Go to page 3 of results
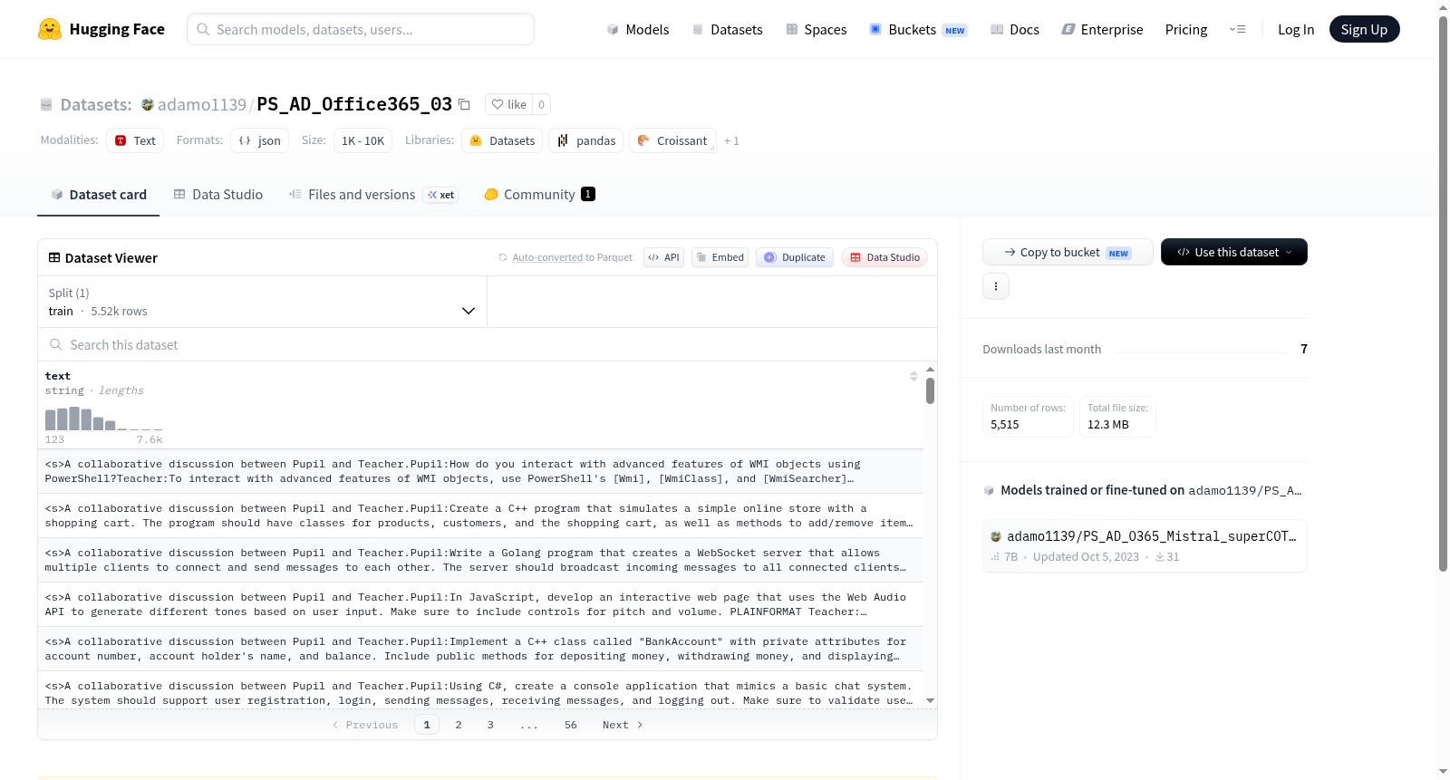The image size is (1450, 780). (x=490, y=725)
